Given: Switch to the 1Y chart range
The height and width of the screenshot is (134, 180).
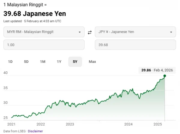Looking at the screenshot, I should point(59,62).
